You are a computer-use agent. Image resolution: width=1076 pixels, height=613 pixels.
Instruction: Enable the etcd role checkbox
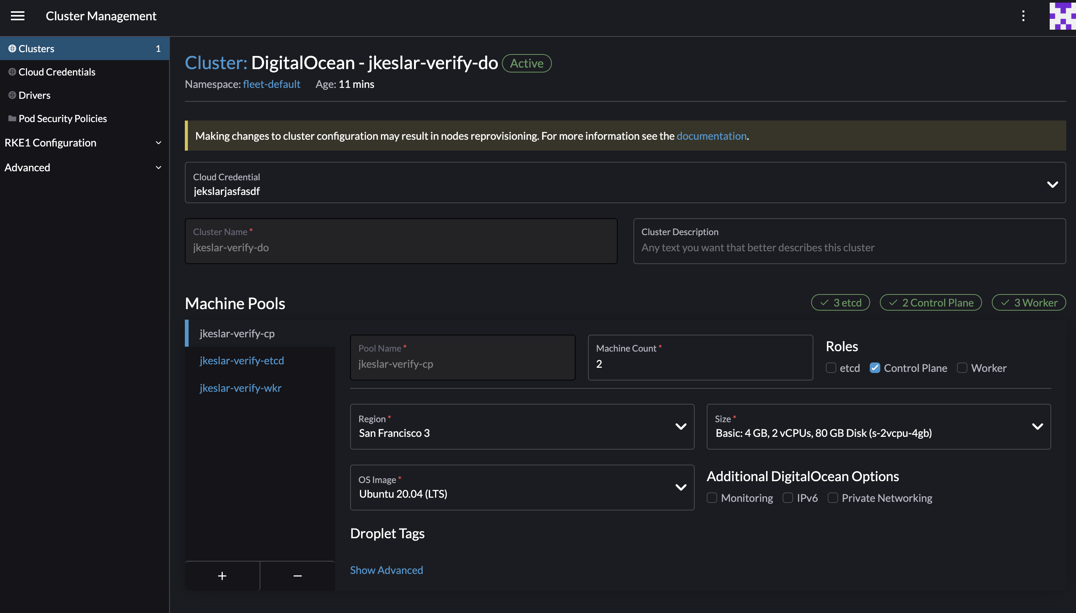831,368
